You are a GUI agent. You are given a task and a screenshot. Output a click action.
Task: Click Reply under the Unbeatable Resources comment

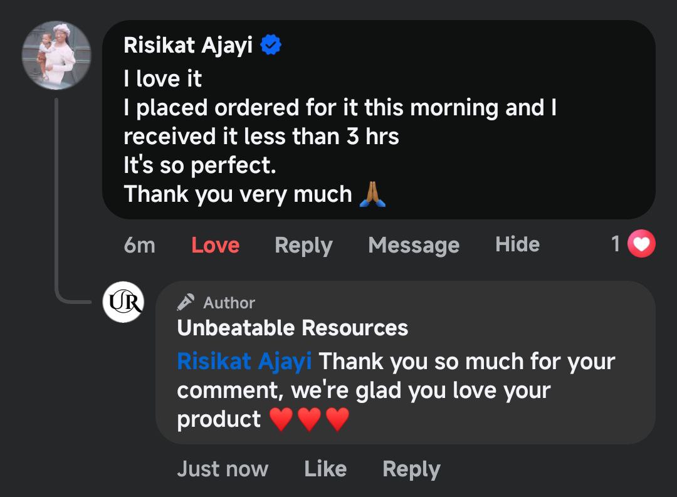(411, 469)
